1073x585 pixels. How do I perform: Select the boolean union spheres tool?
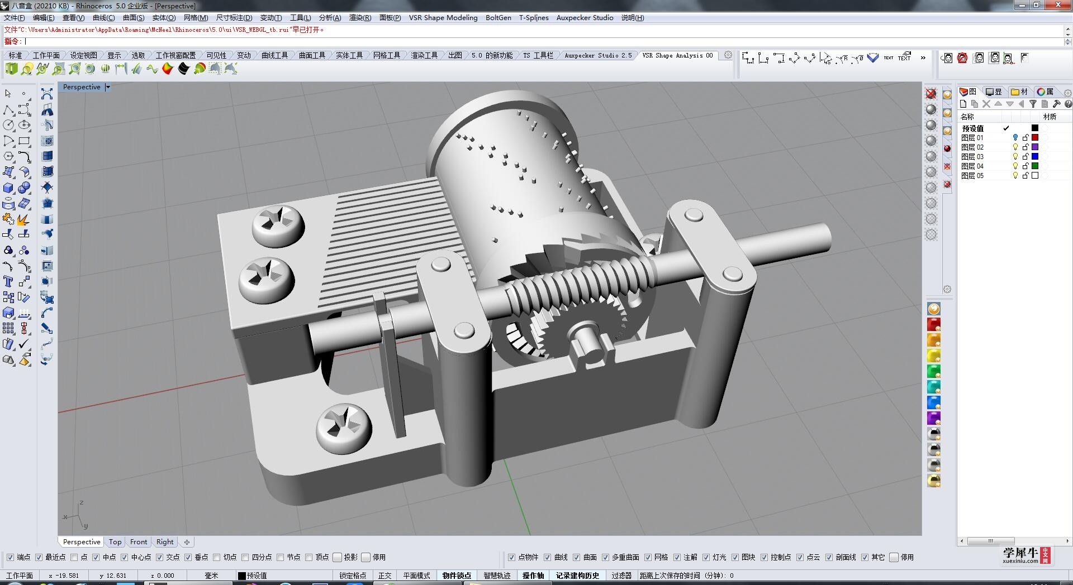pyautogui.click(x=24, y=188)
